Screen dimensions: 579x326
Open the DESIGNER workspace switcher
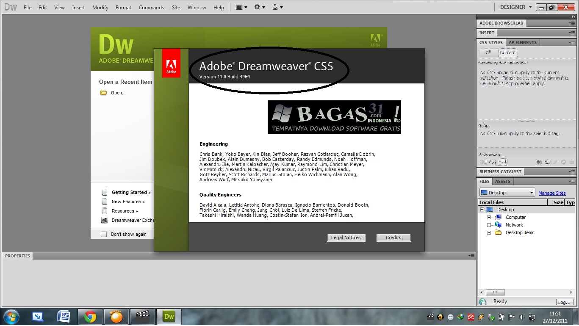[x=516, y=7]
